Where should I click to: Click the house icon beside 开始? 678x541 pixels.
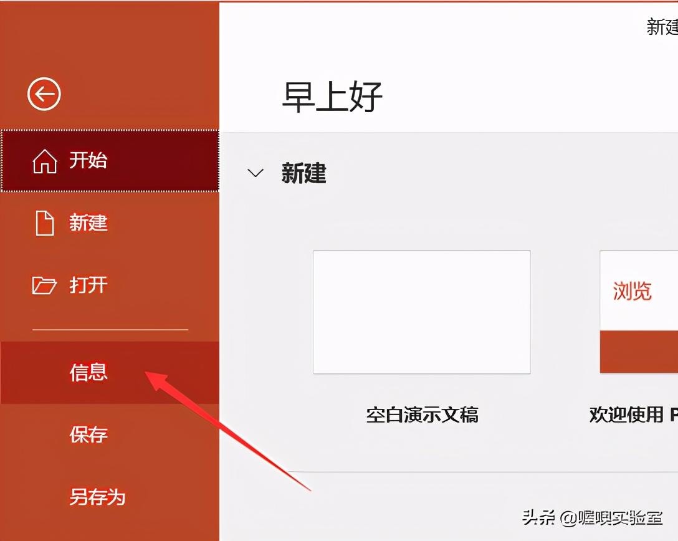45,160
